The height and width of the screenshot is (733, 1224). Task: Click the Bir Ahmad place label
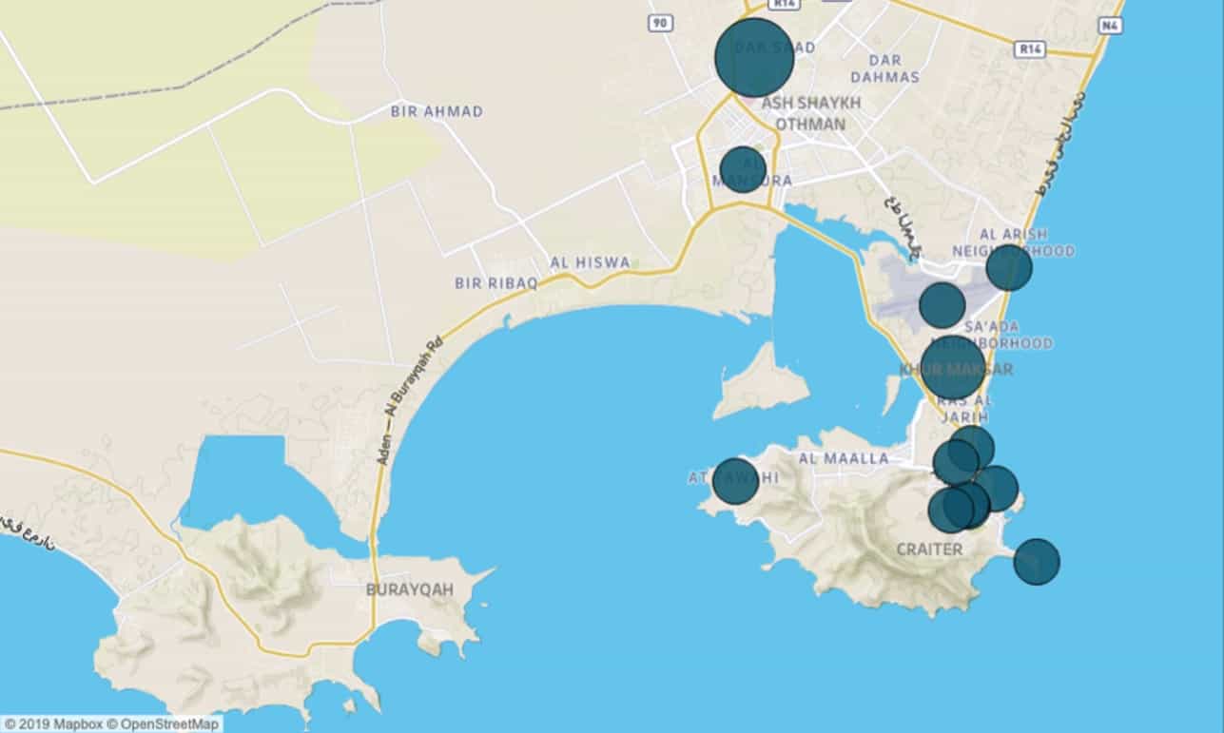[437, 111]
